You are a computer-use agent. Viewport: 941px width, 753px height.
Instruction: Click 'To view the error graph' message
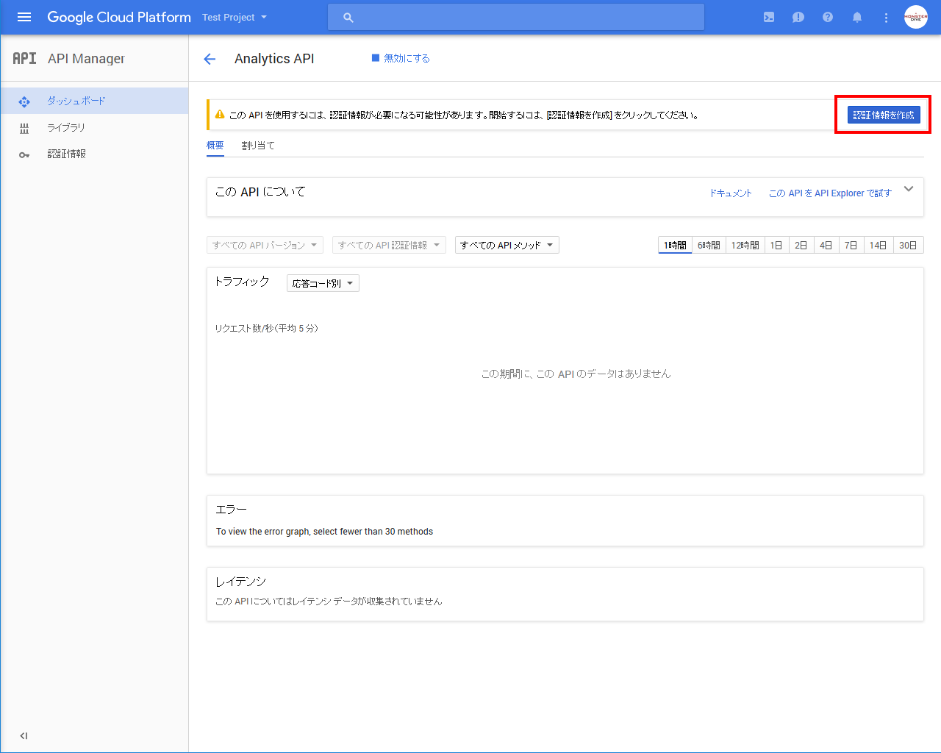pos(324,532)
